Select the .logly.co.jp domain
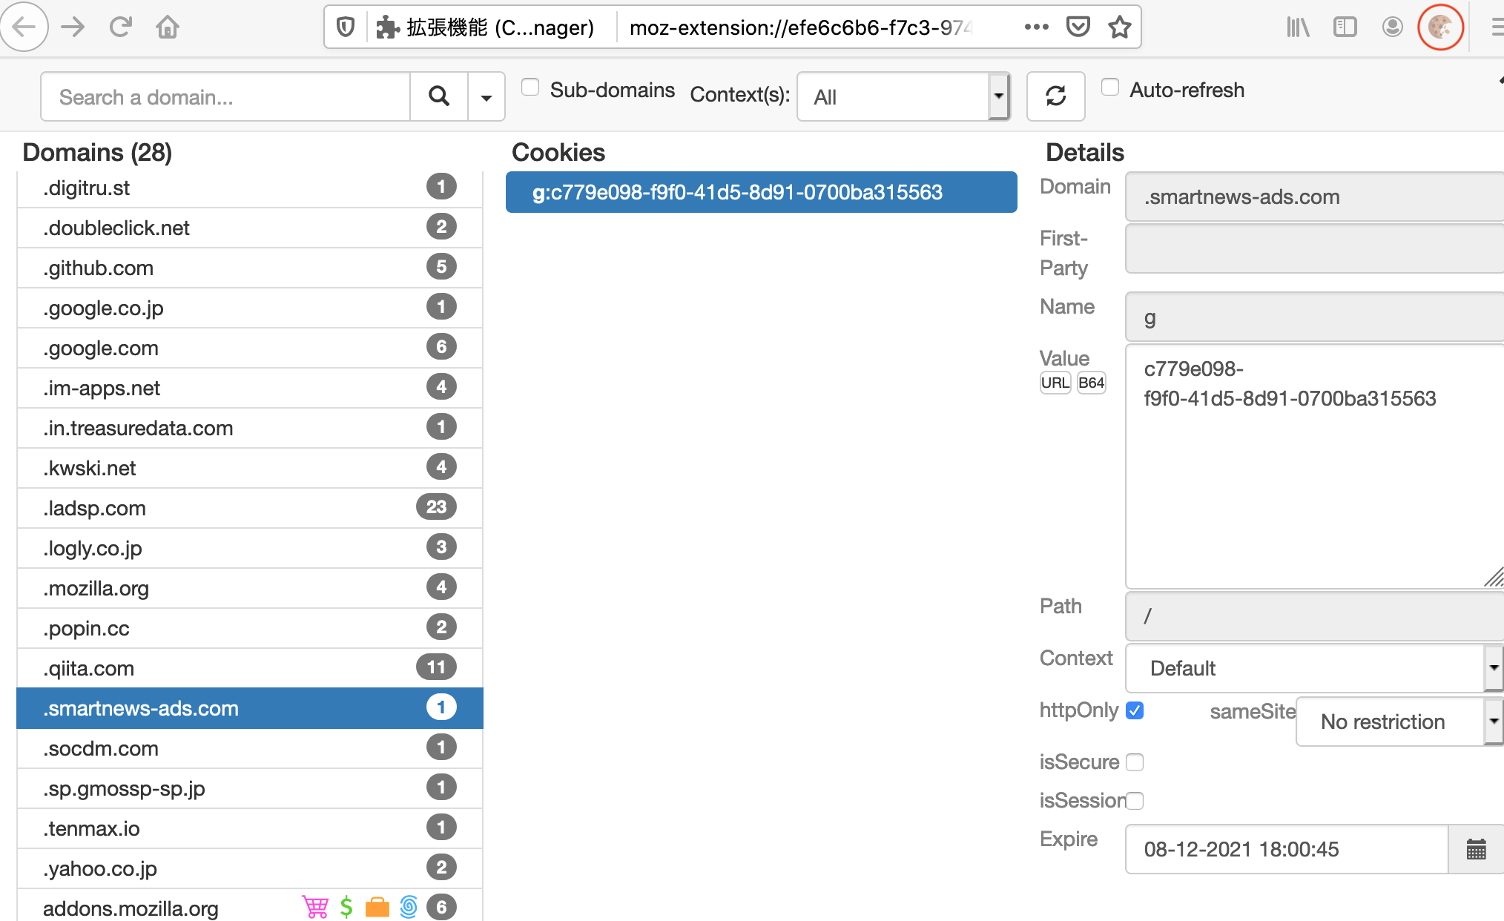The width and height of the screenshot is (1504, 921). coord(249,548)
